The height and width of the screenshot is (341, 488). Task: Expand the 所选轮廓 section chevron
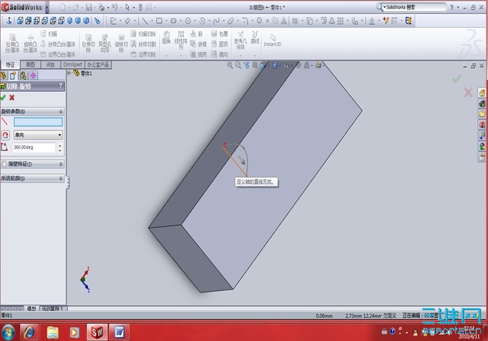click(x=61, y=178)
